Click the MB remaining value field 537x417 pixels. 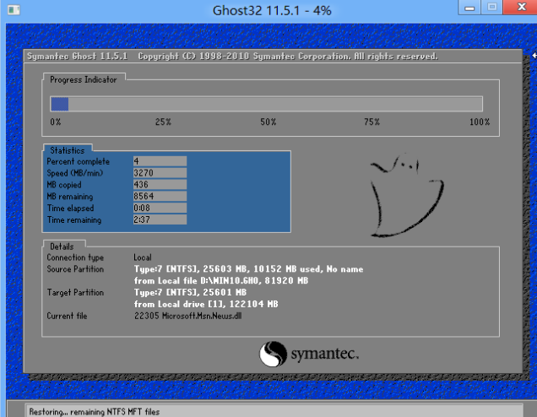(160, 196)
